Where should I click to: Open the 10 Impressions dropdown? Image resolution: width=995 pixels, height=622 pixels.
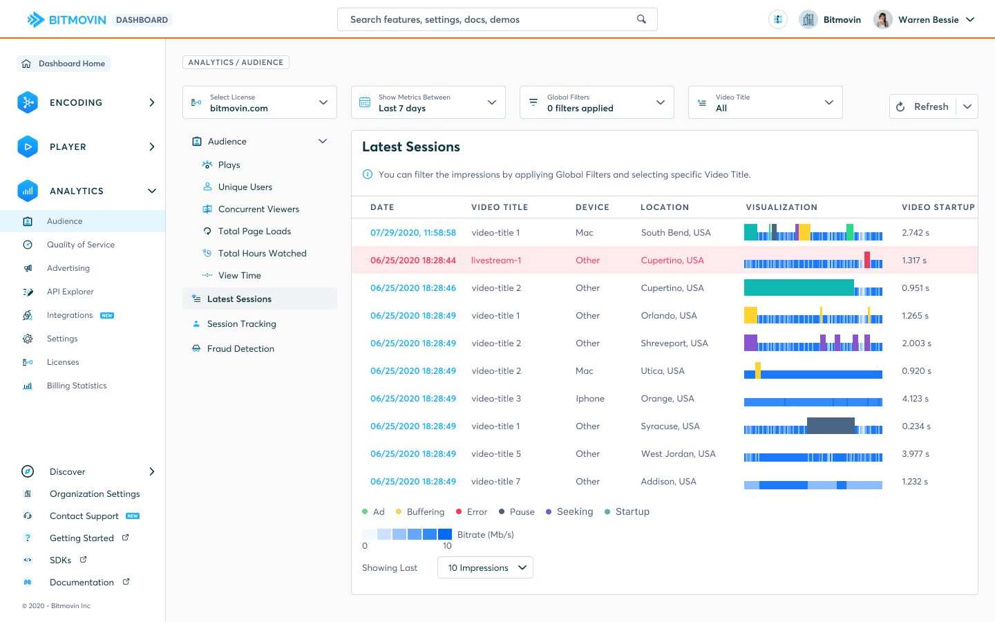pyautogui.click(x=485, y=567)
